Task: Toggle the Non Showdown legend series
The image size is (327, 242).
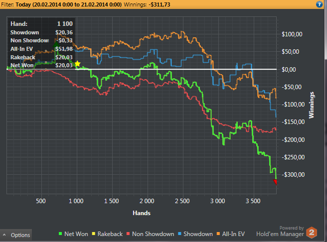Action: point(151,234)
